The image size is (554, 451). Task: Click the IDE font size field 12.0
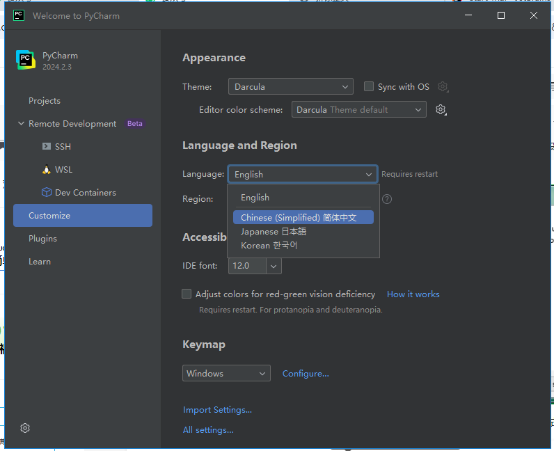click(x=247, y=266)
